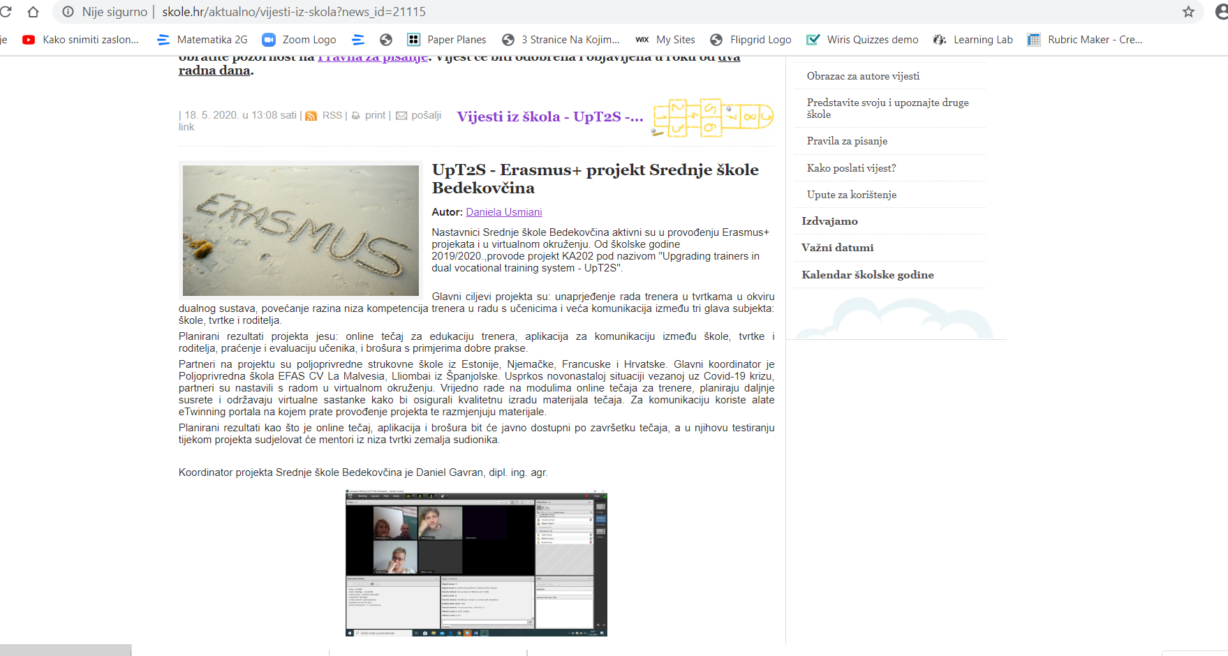Open the 'radna dana' underlined link
The width and height of the screenshot is (1228, 656).
pyautogui.click(x=214, y=70)
